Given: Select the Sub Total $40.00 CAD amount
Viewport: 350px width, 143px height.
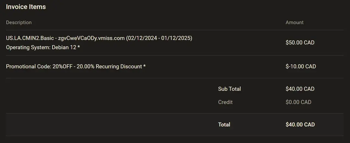Looking at the screenshot, I should pyautogui.click(x=300, y=89).
